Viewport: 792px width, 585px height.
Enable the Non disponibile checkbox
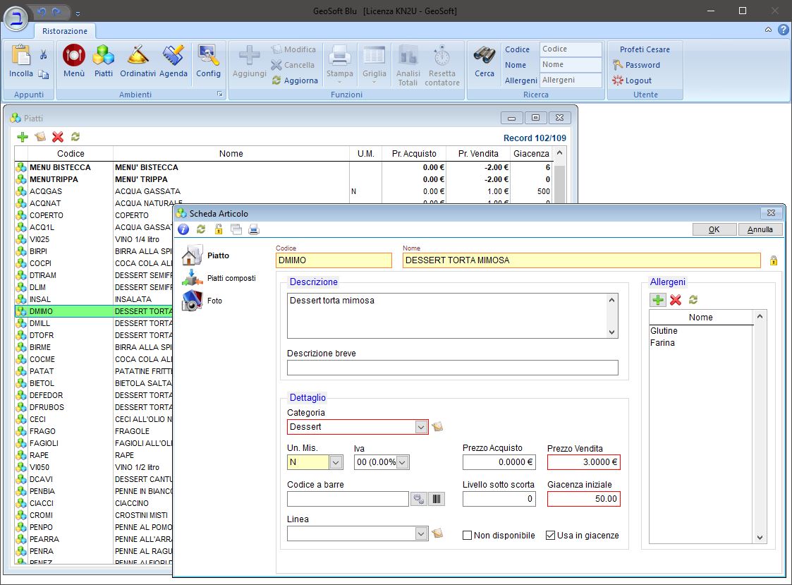tap(467, 536)
